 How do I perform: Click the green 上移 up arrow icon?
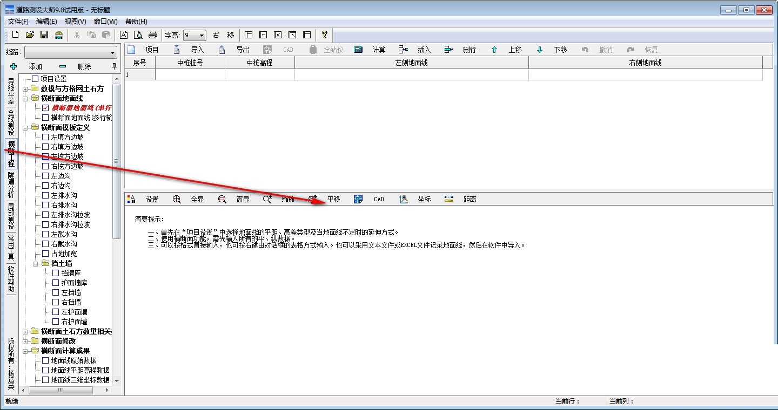pos(494,50)
